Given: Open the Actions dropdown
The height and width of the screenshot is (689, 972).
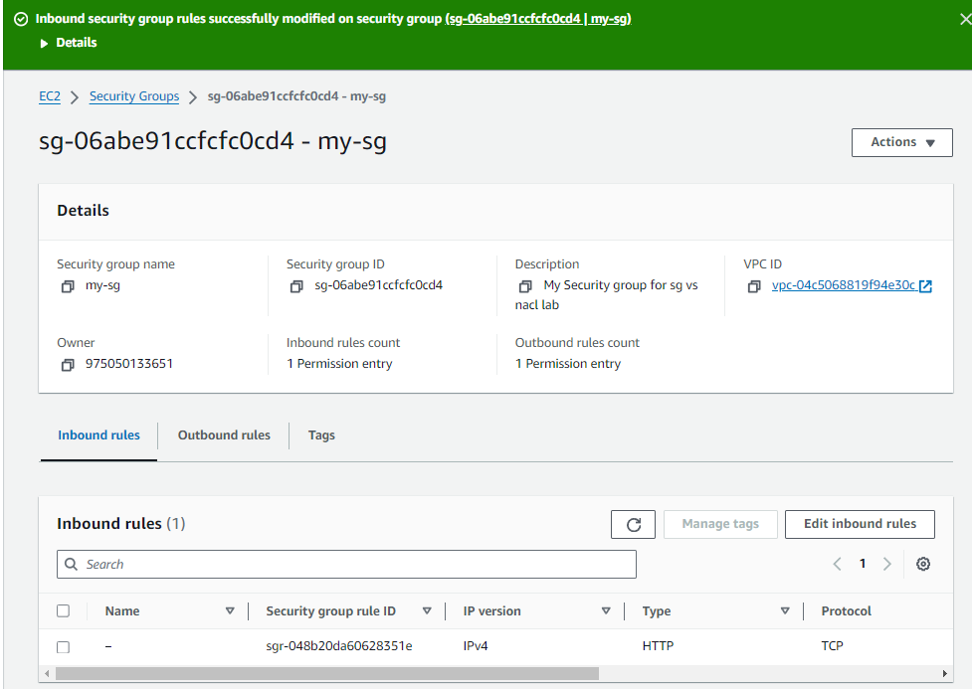Looking at the screenshot, I should [902, 142].
